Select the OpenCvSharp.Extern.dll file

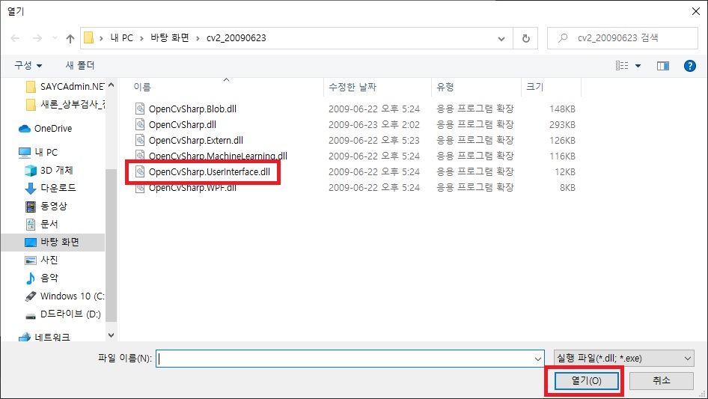[196, 140]
